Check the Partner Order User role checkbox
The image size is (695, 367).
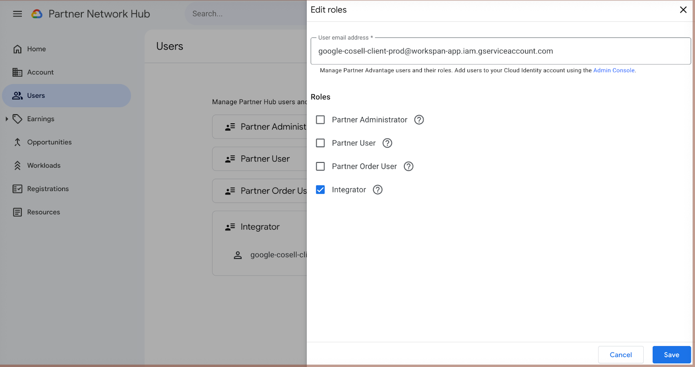point(320,166)
